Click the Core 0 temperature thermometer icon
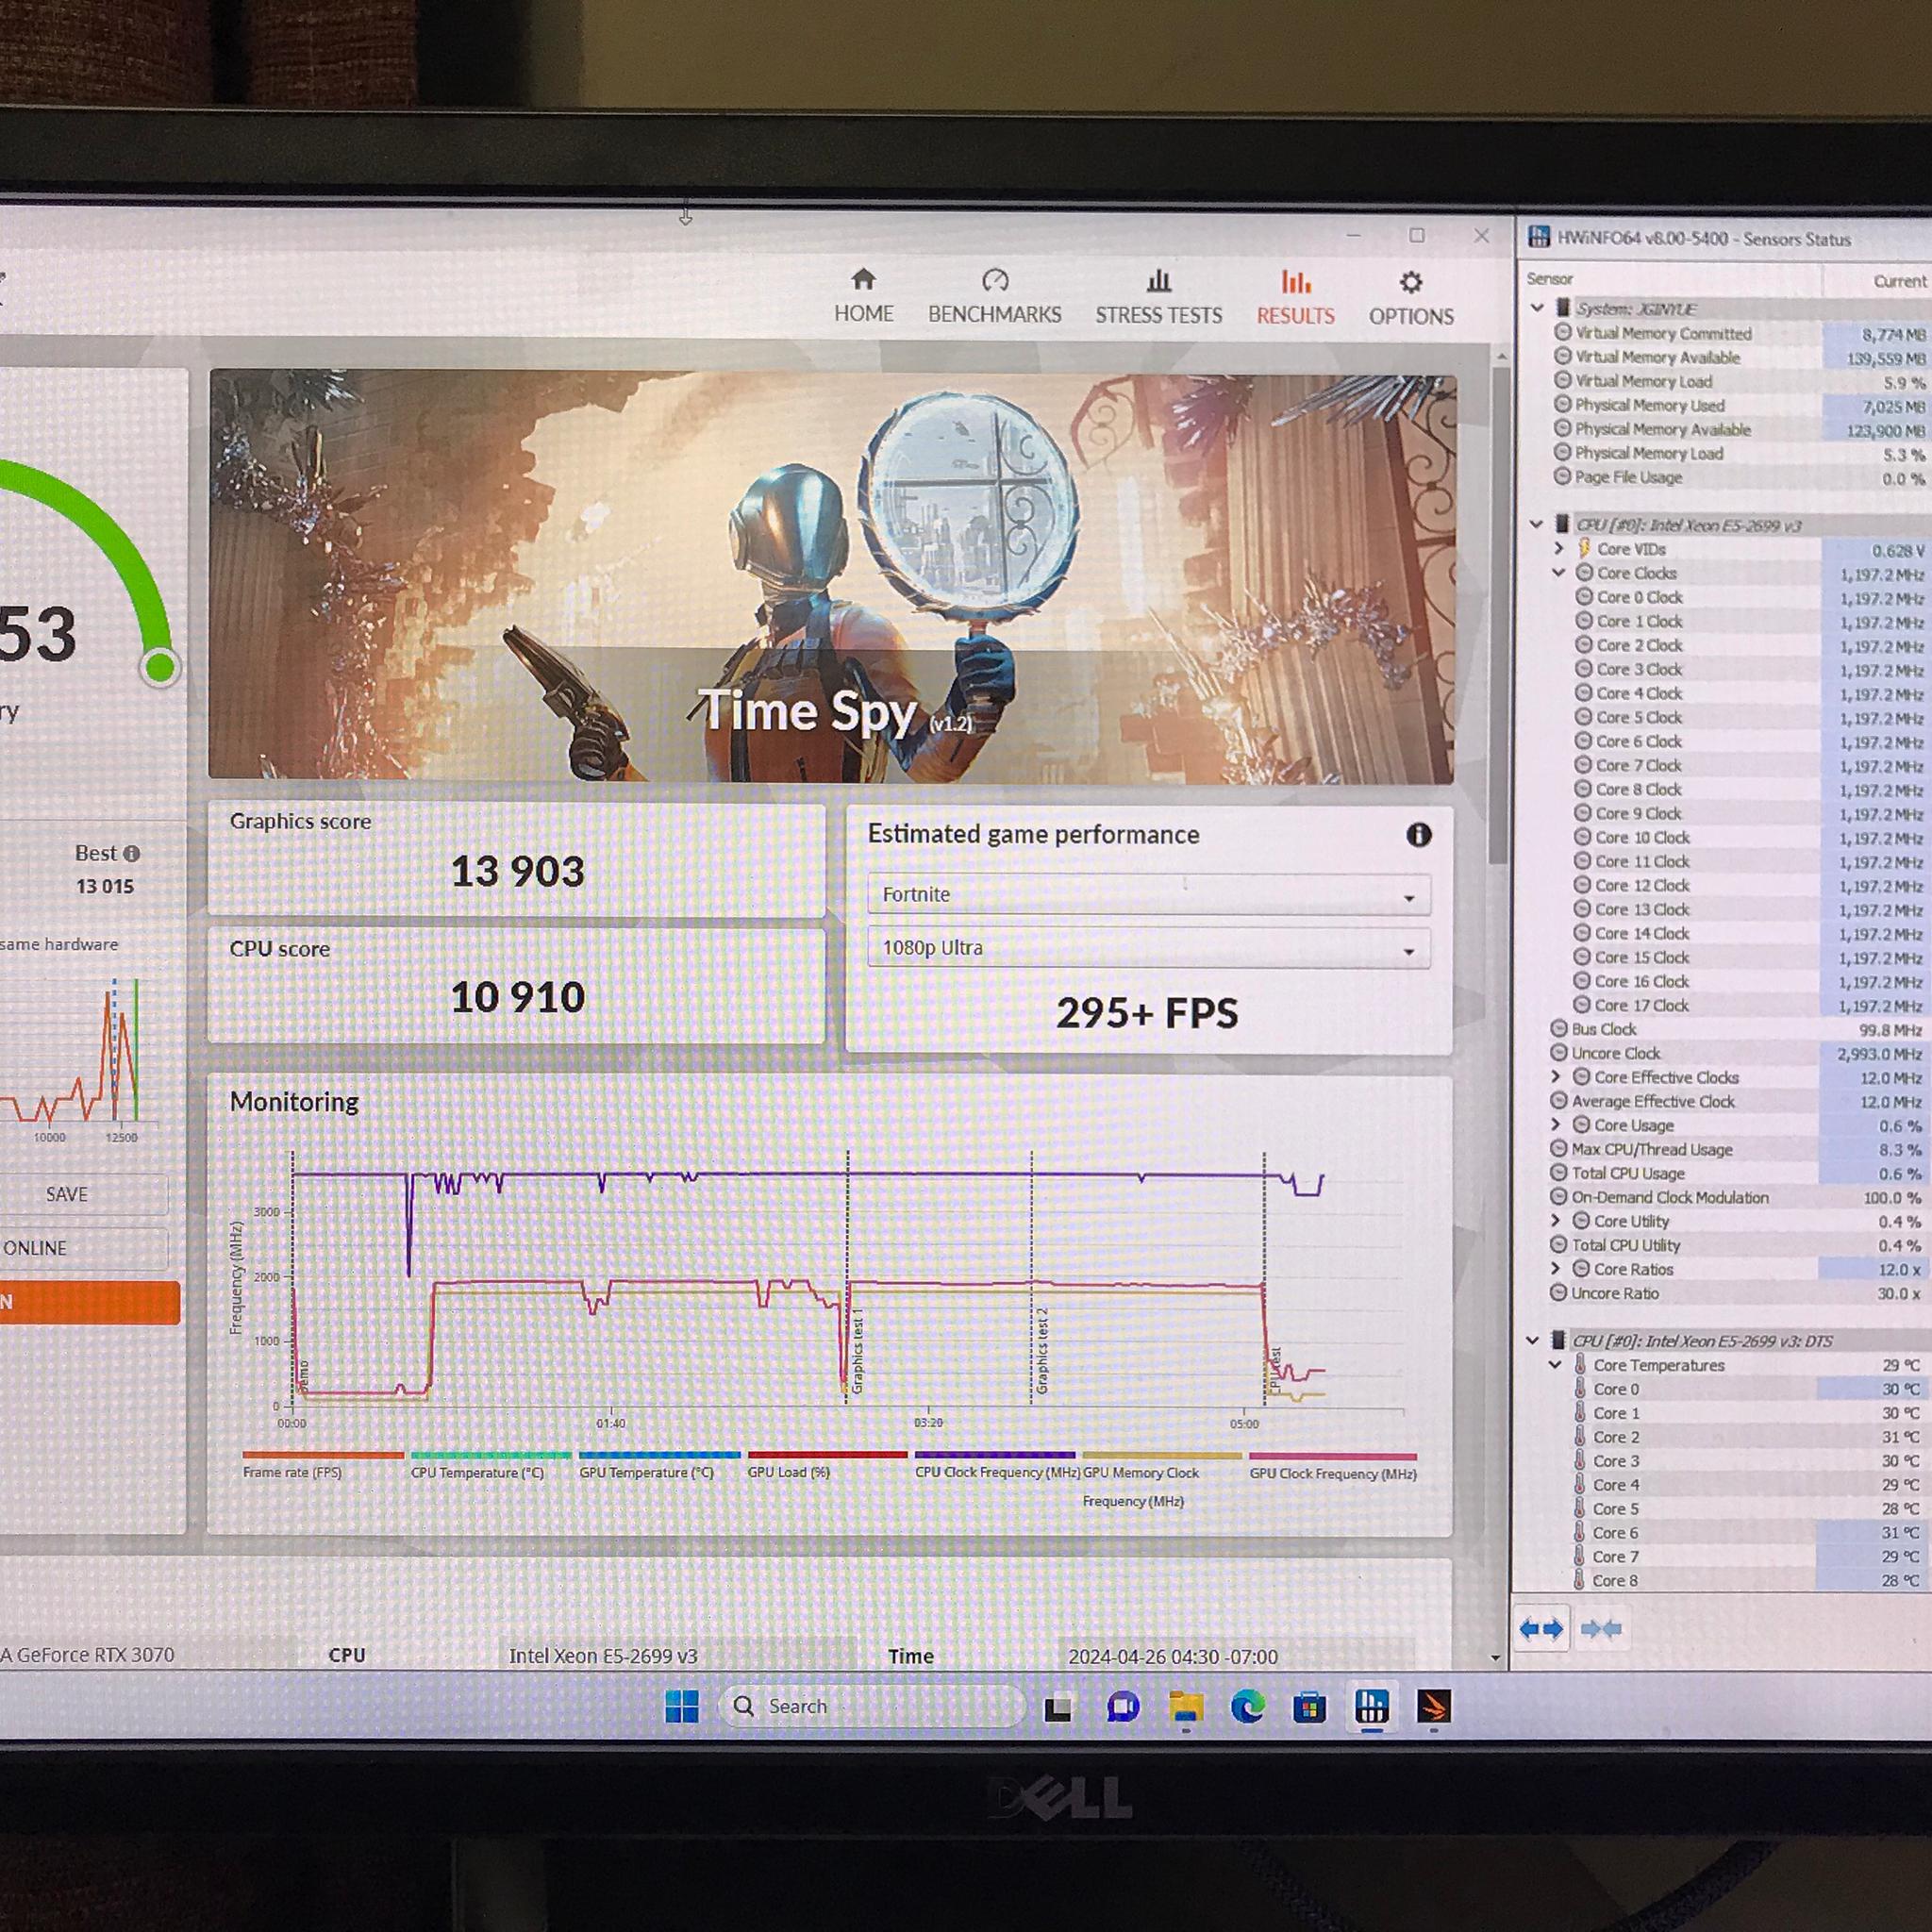This screenshot has height=1932, width=1932. [1580, 1389]
